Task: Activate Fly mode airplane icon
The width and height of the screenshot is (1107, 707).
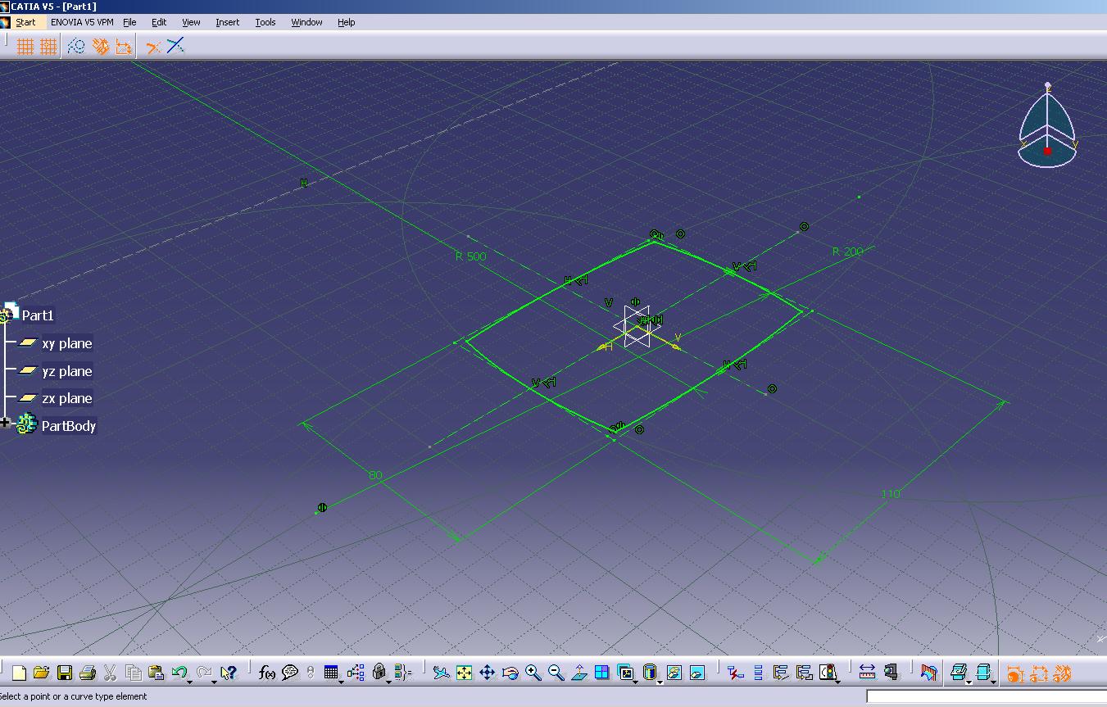Action: point(441,673)
